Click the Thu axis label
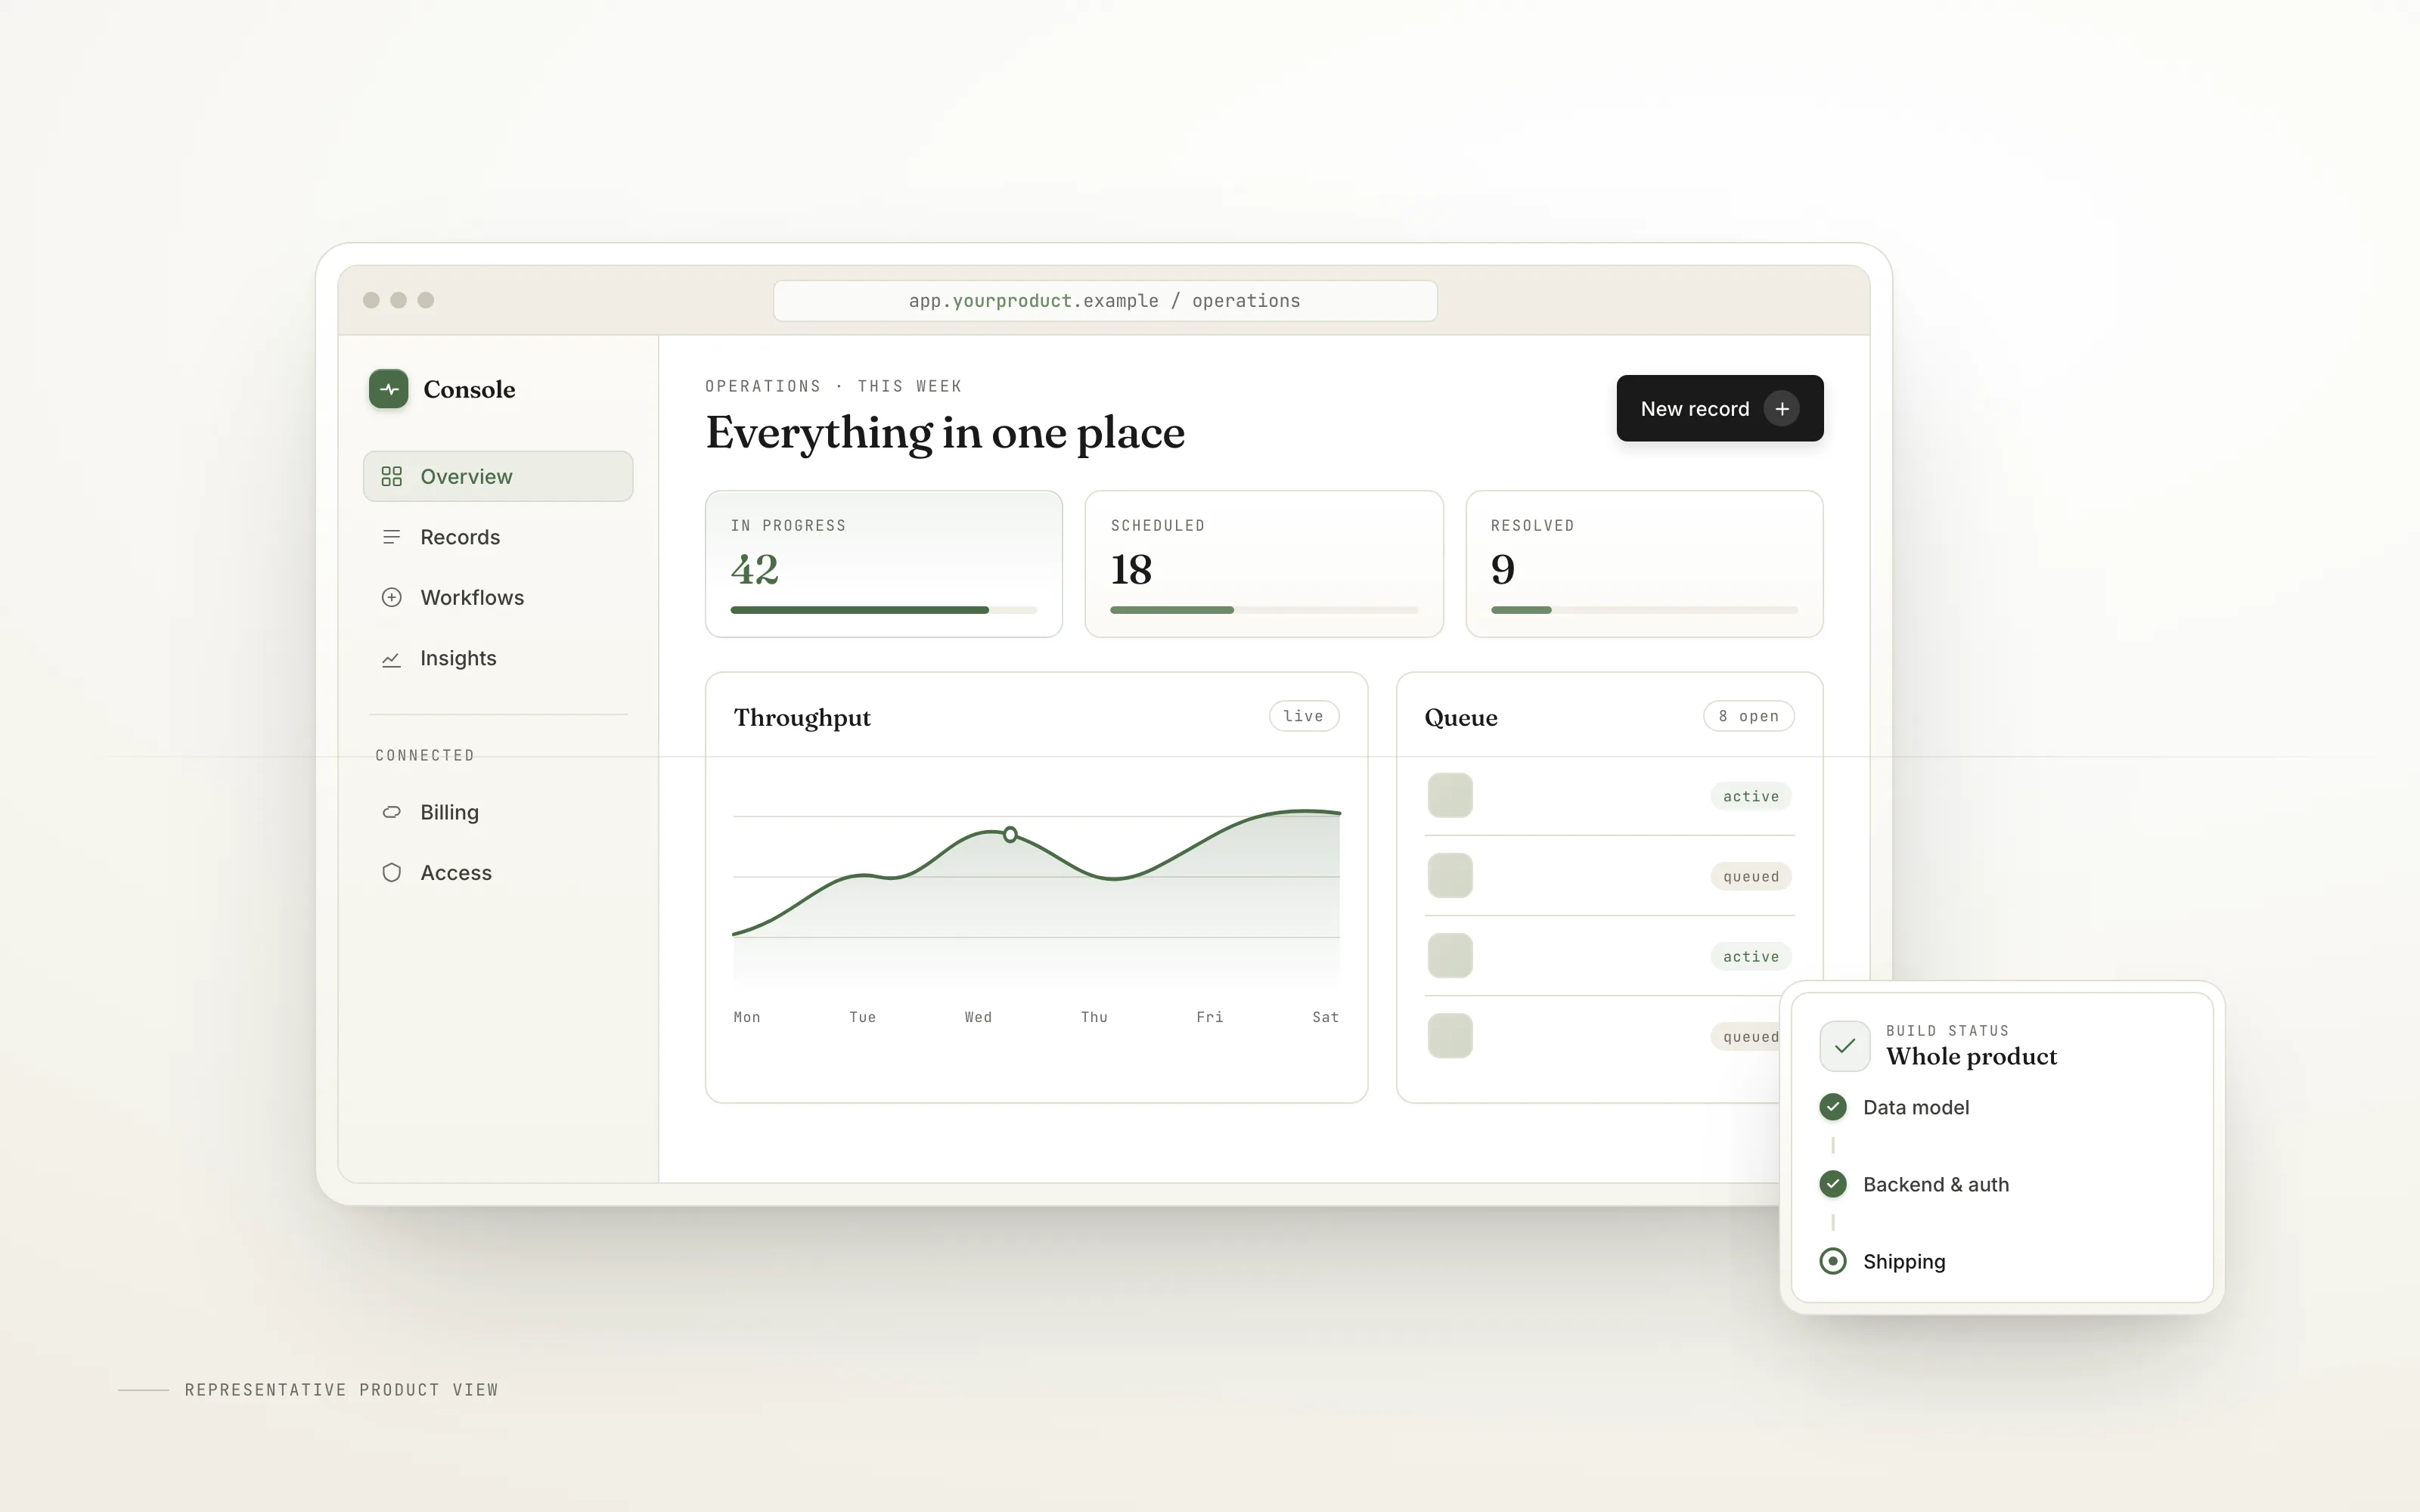 [1094, 1017]
